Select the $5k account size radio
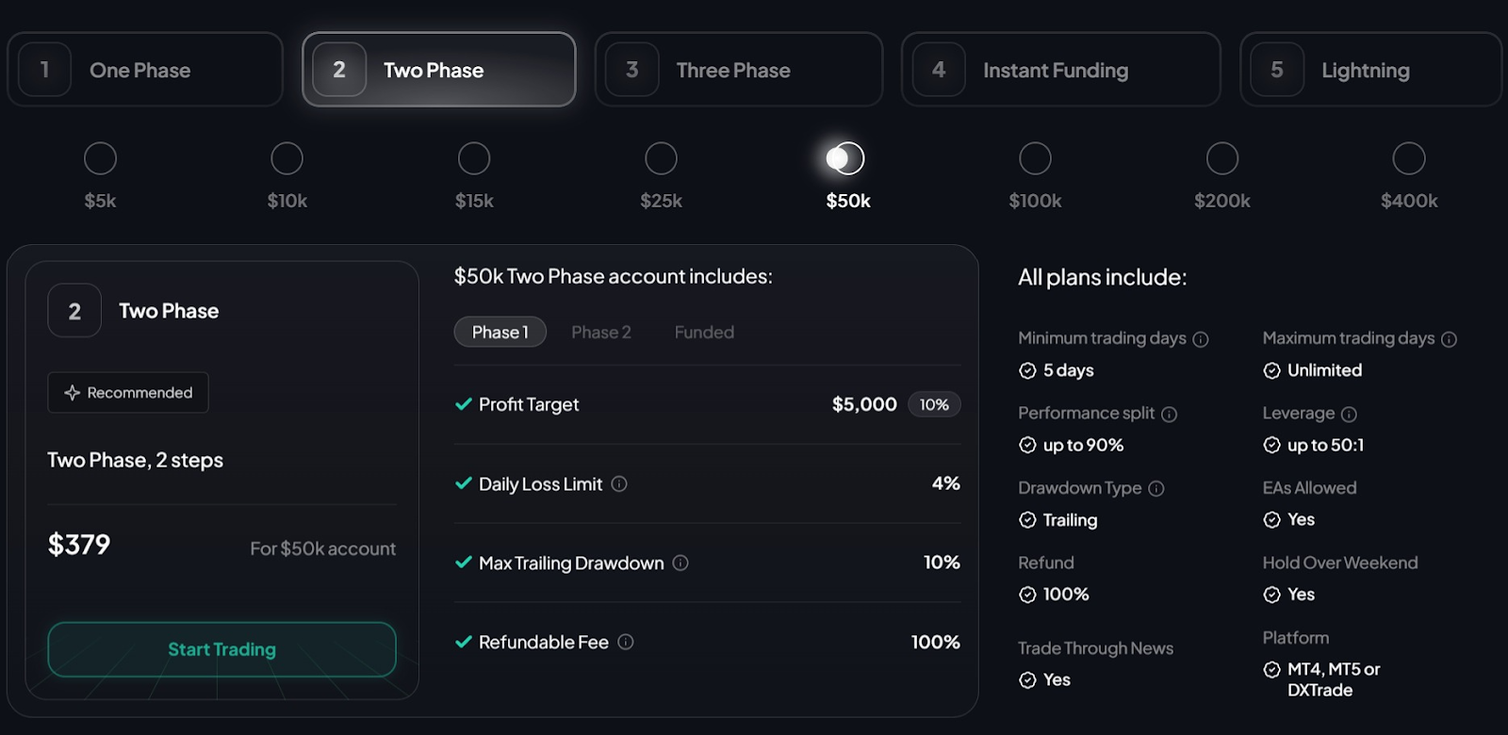Screen dimensions: 1508x735 [100, 158]
